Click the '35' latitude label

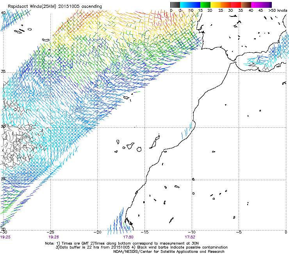[x=3, y=71]
